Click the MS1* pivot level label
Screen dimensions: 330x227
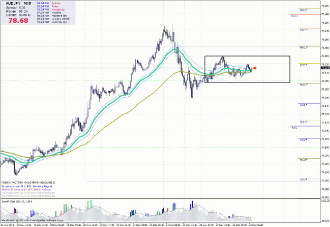pos(304,85)
